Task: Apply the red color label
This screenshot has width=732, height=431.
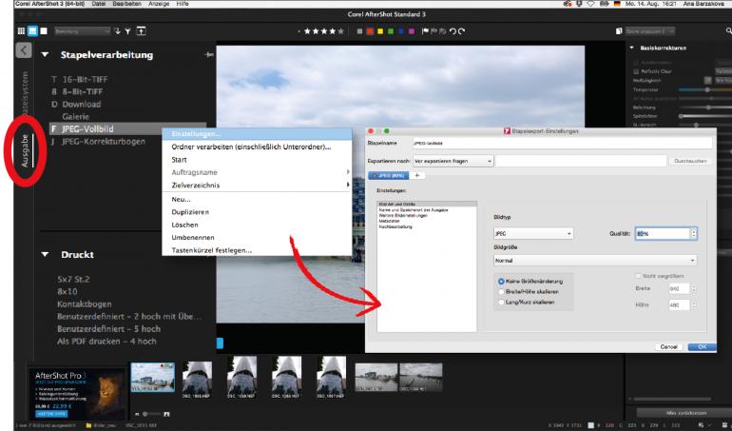Action: click(370, 31)
